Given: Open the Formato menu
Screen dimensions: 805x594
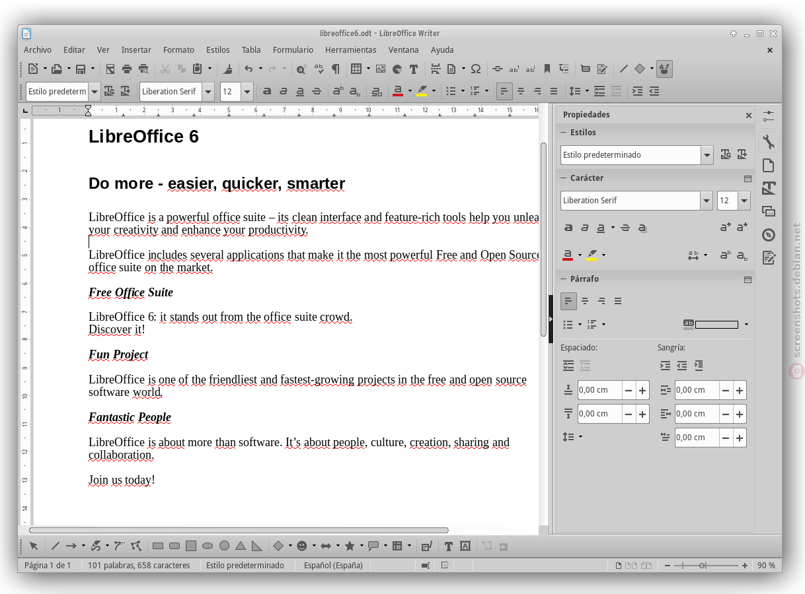Looking at the screenshot, I should (178, 49).
